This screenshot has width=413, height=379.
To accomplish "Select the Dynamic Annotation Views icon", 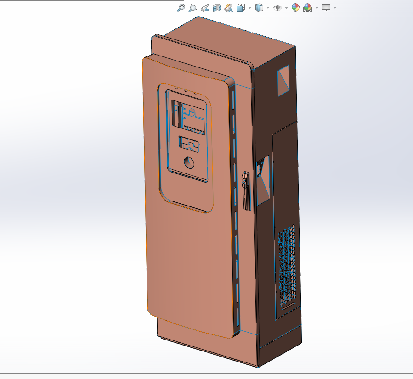I will pos(228,7).
